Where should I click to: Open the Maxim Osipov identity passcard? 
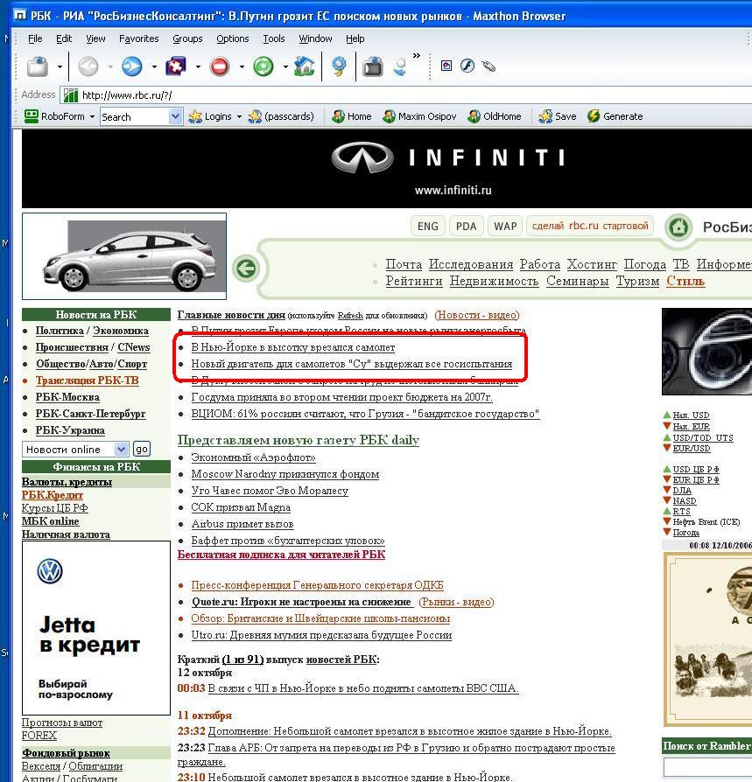(419, 116)
